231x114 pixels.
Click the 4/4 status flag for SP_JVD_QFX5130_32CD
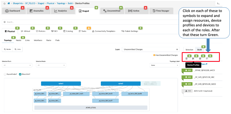187,84
